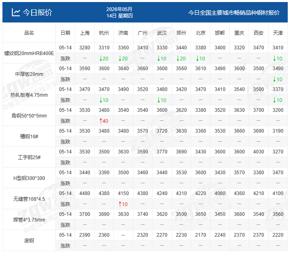Click 热轧板卷 Hangzhou down 10 indicator
This screenshot has width=291, height=253.
point(104,100)
